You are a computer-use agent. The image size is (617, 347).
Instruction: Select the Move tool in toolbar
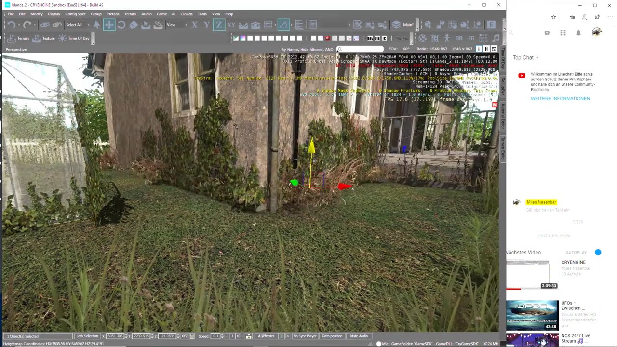109,25
